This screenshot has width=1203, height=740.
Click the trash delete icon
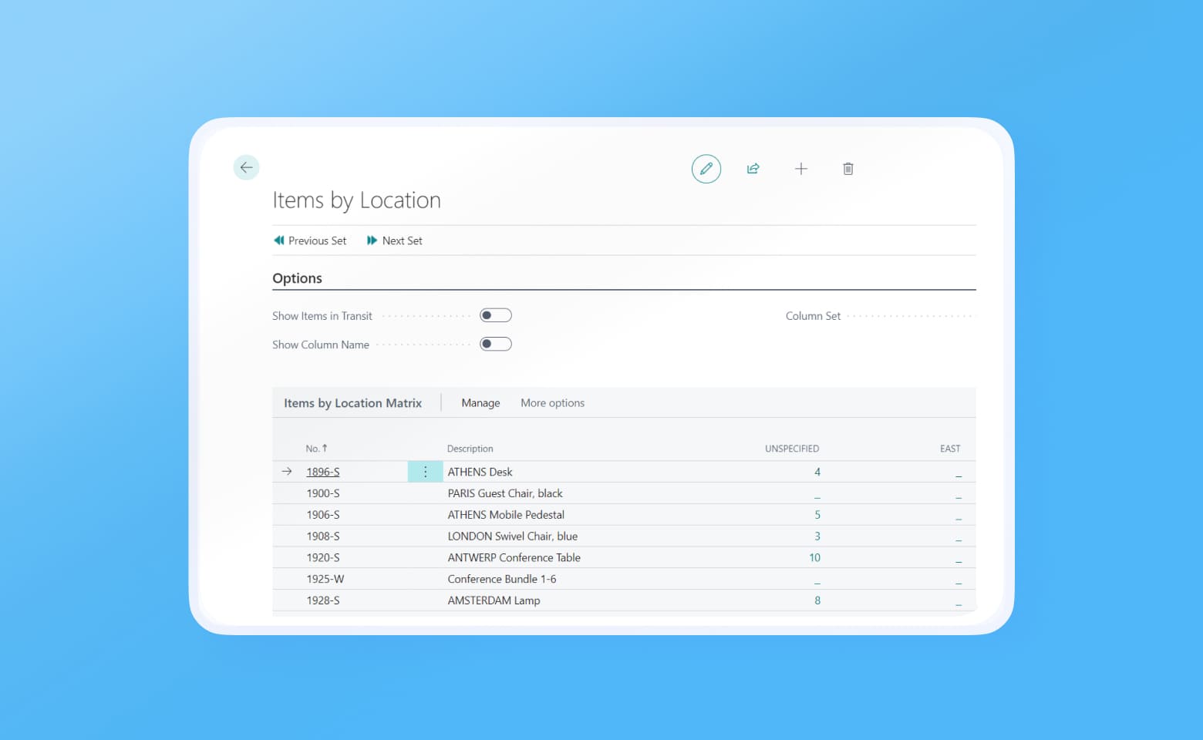pyautogui.click(x=848, y=169)
